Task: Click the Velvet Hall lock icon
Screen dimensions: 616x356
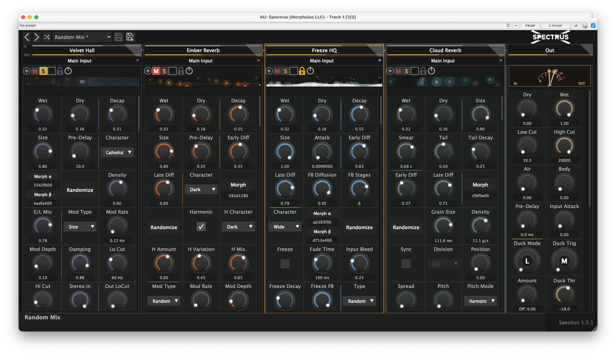Action: point(60,71)
